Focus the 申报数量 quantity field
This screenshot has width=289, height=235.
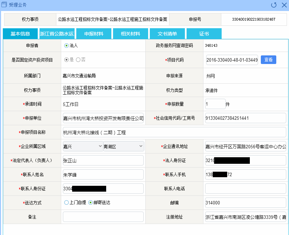pos(215,104)
